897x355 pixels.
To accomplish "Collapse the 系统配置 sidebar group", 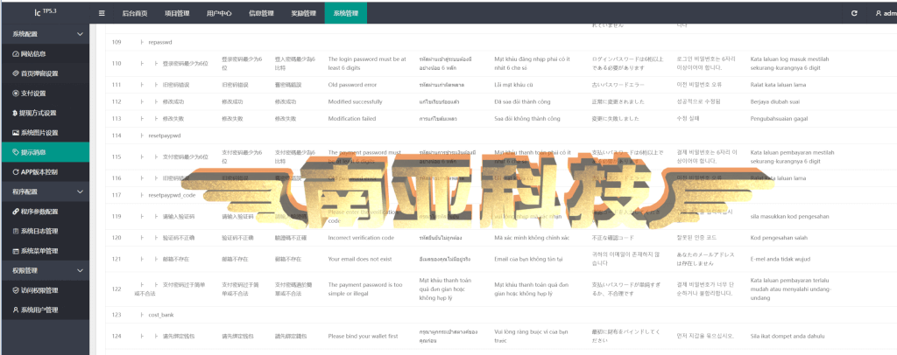I will [x=45, y=34].
